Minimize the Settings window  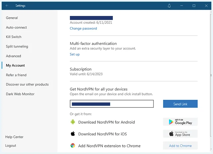click(181, 6)
